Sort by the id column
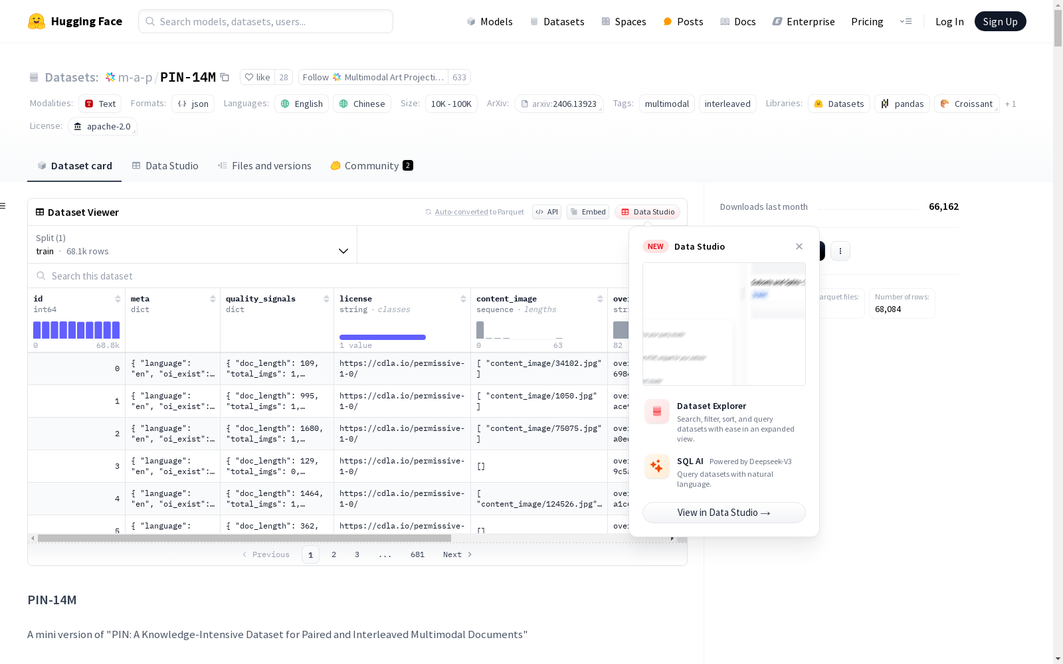Image resolution: width=1063 pixels, height=664 pixels. coord(118,299)
